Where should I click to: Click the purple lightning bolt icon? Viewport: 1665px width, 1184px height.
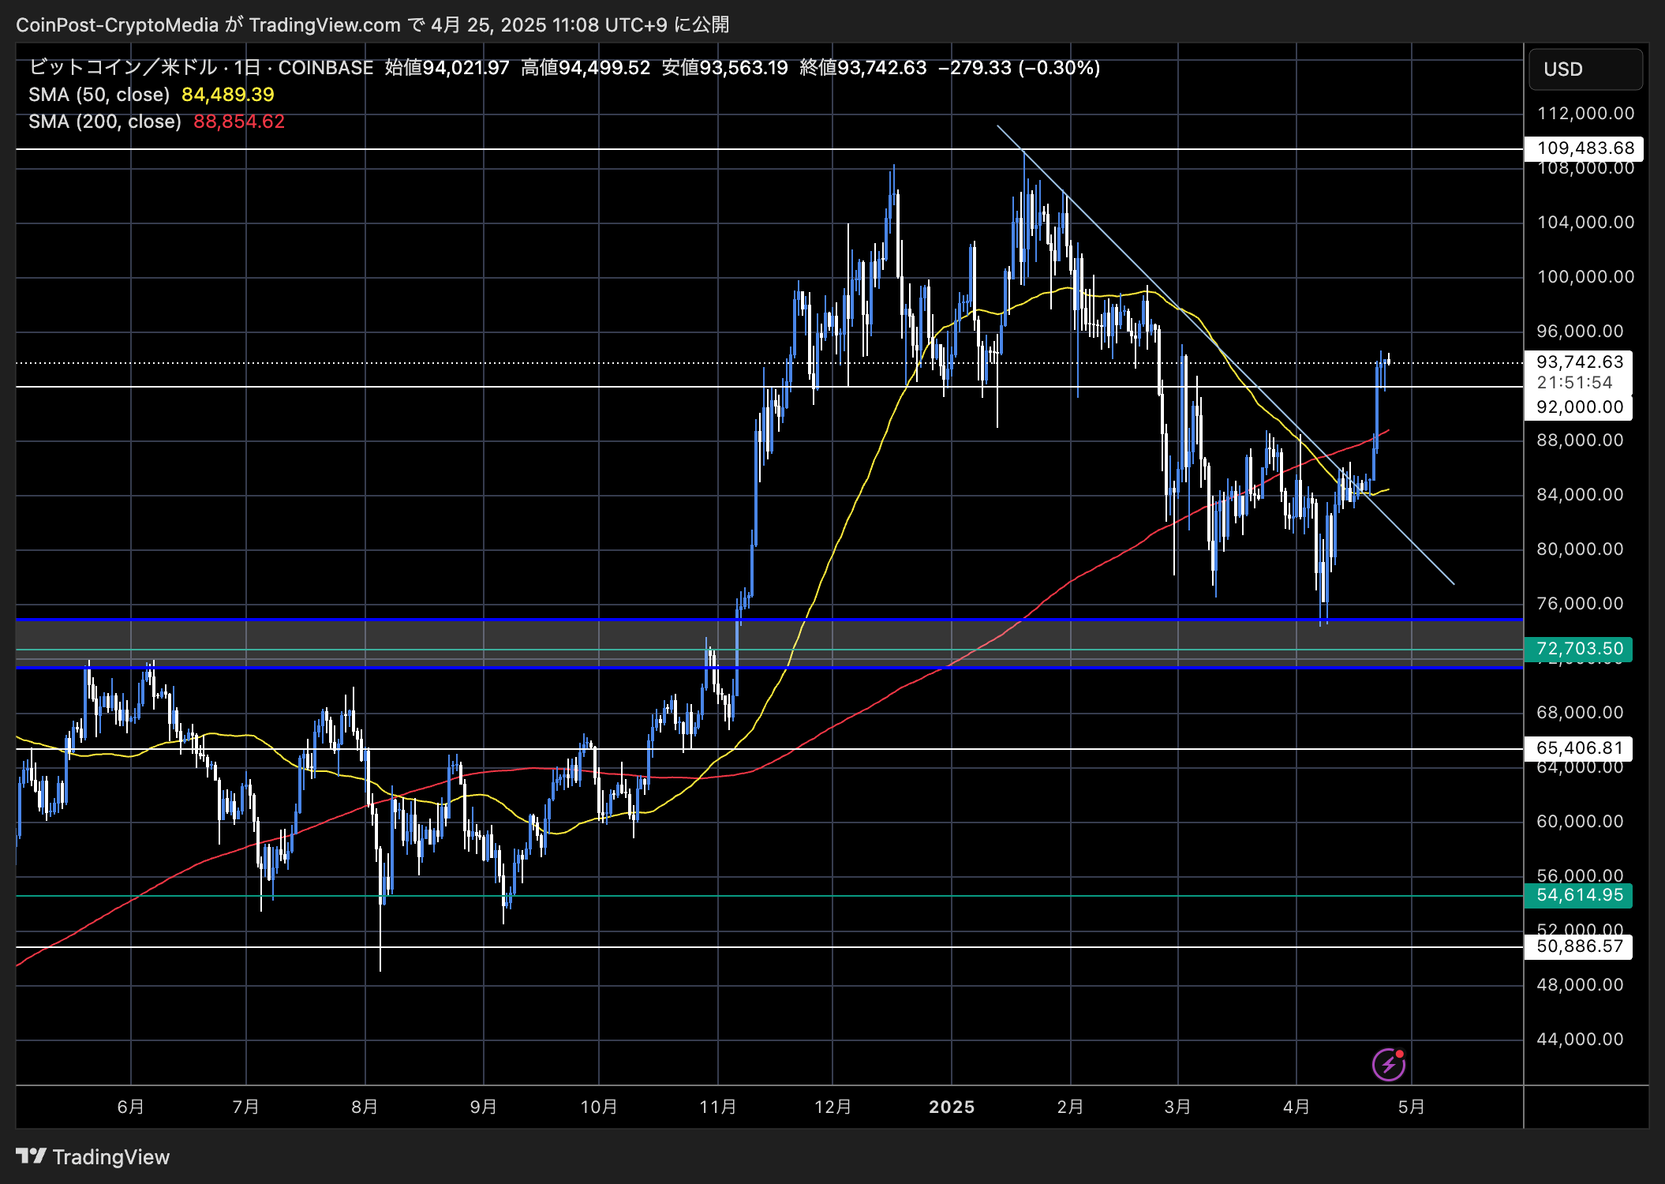1388,1064
